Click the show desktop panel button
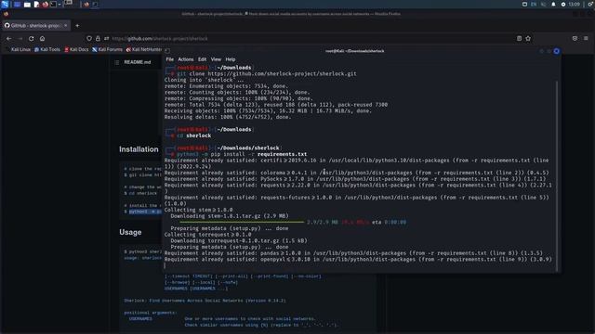The width and height of the screenshot is (595, 334). (x=17, y=4)
